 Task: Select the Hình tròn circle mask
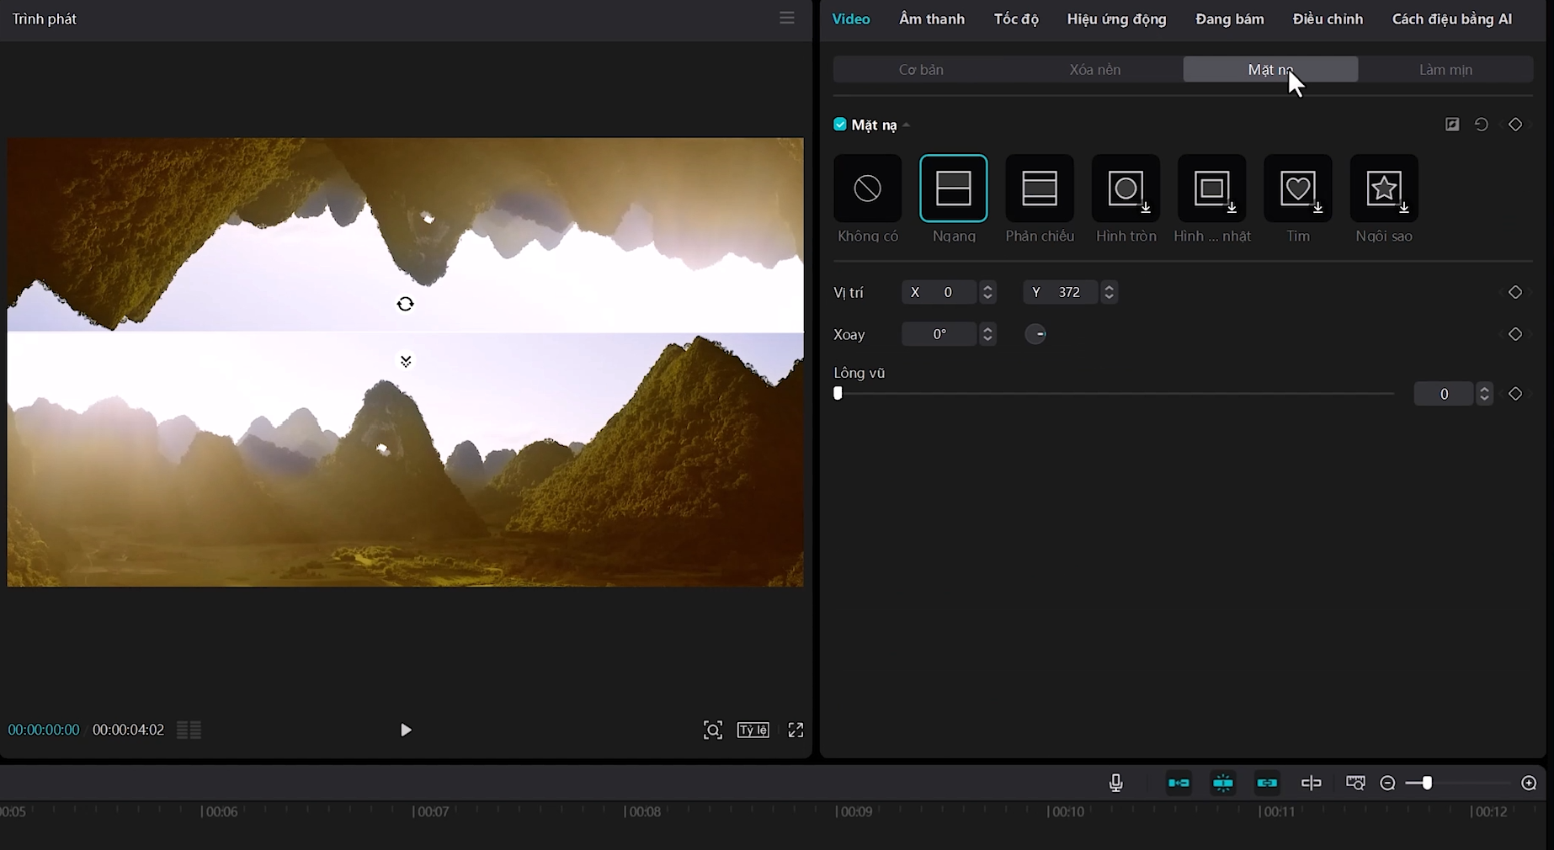[x=1126, y=189]
